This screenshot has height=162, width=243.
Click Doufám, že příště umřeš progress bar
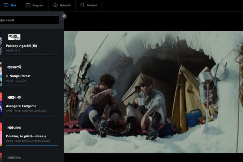tap(32, 145)
